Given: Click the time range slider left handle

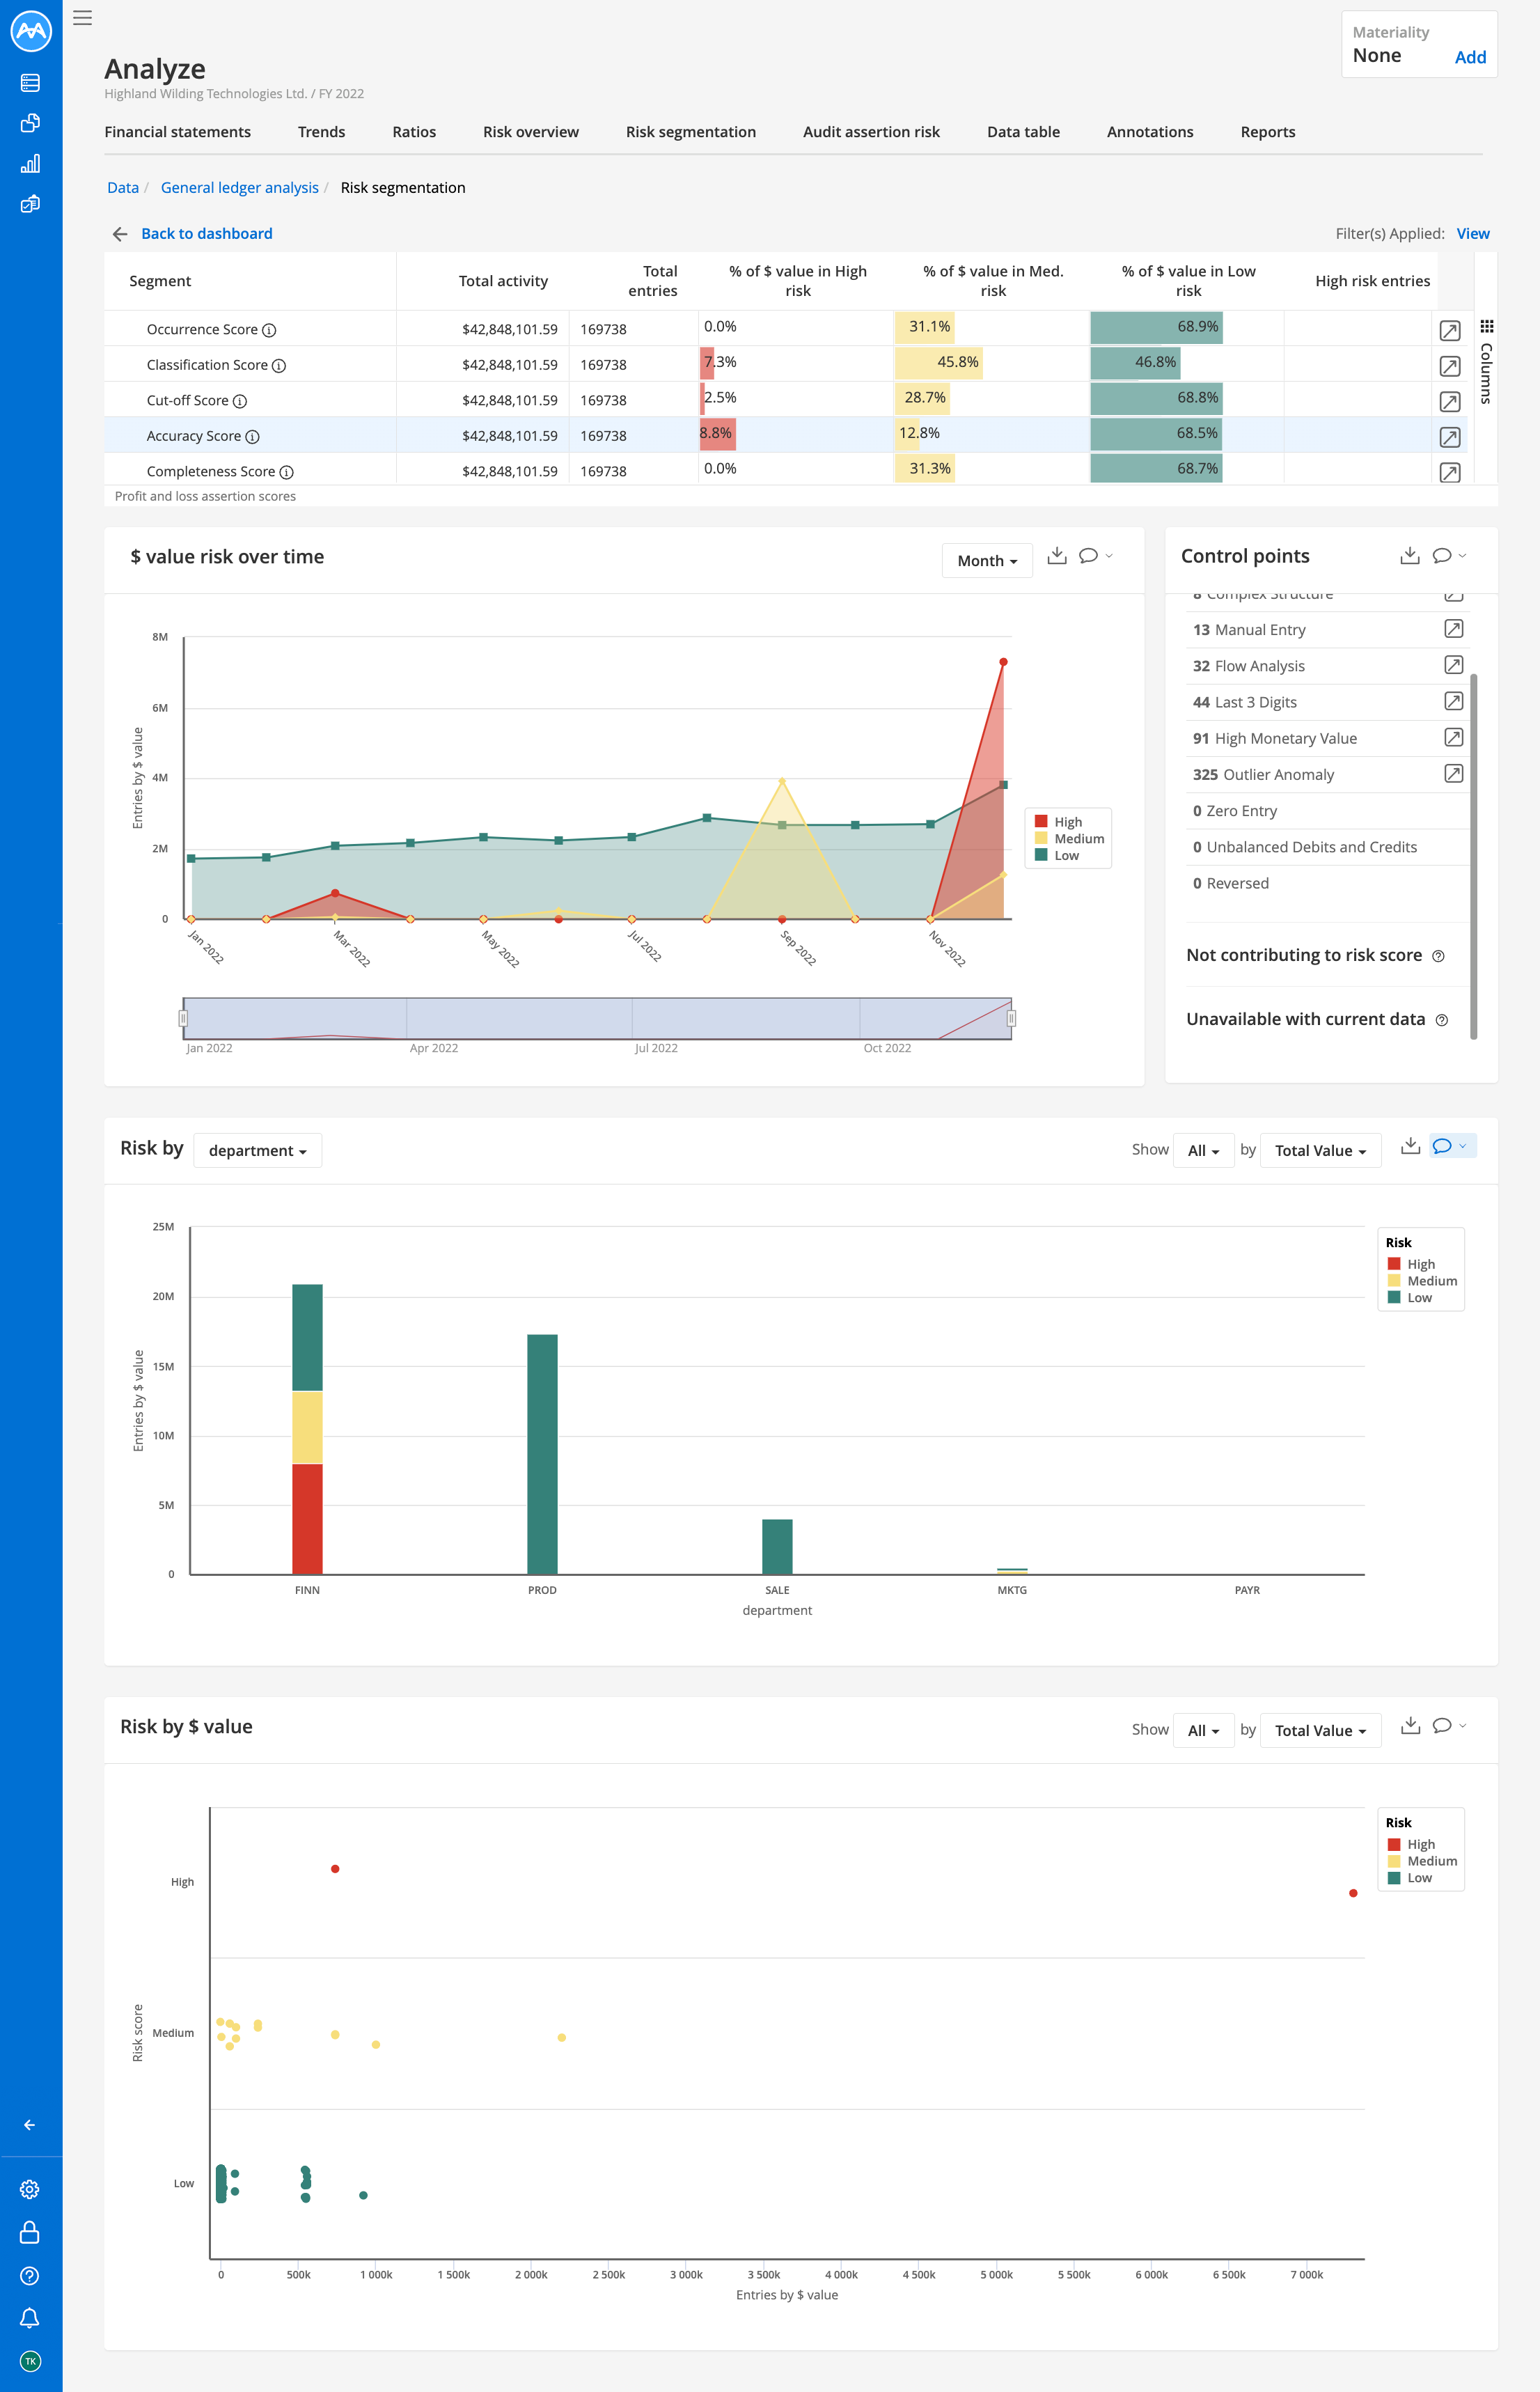Looking at the screenshot, I should click(183, 1018).
